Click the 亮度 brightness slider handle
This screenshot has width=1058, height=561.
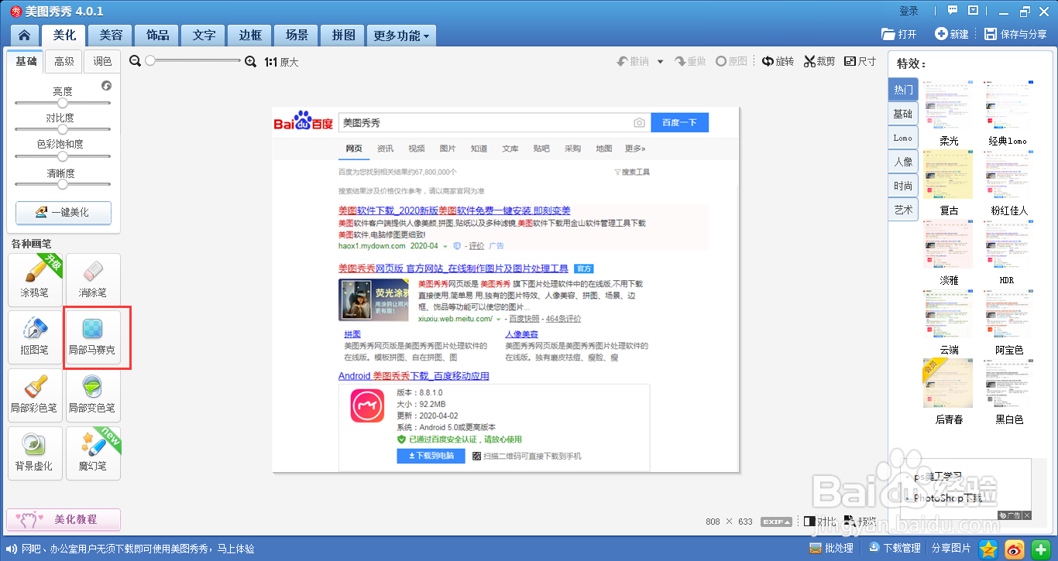pos(63,102)
